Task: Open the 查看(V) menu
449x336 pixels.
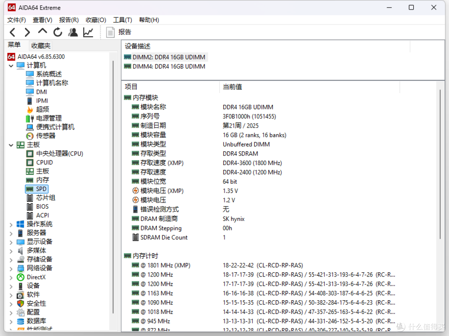Action: pyautogui.click(x=42, y=20)
